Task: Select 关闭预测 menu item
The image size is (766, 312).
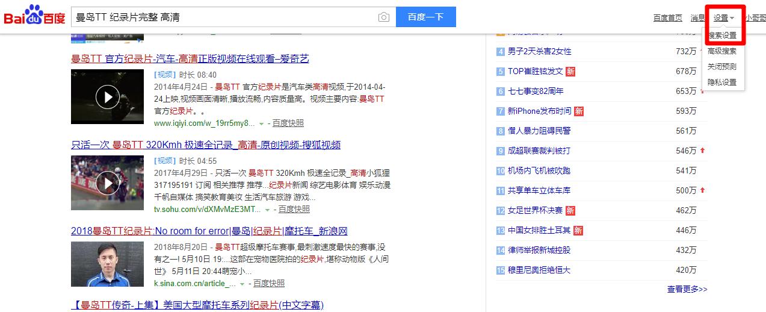Action: (722, 67)
